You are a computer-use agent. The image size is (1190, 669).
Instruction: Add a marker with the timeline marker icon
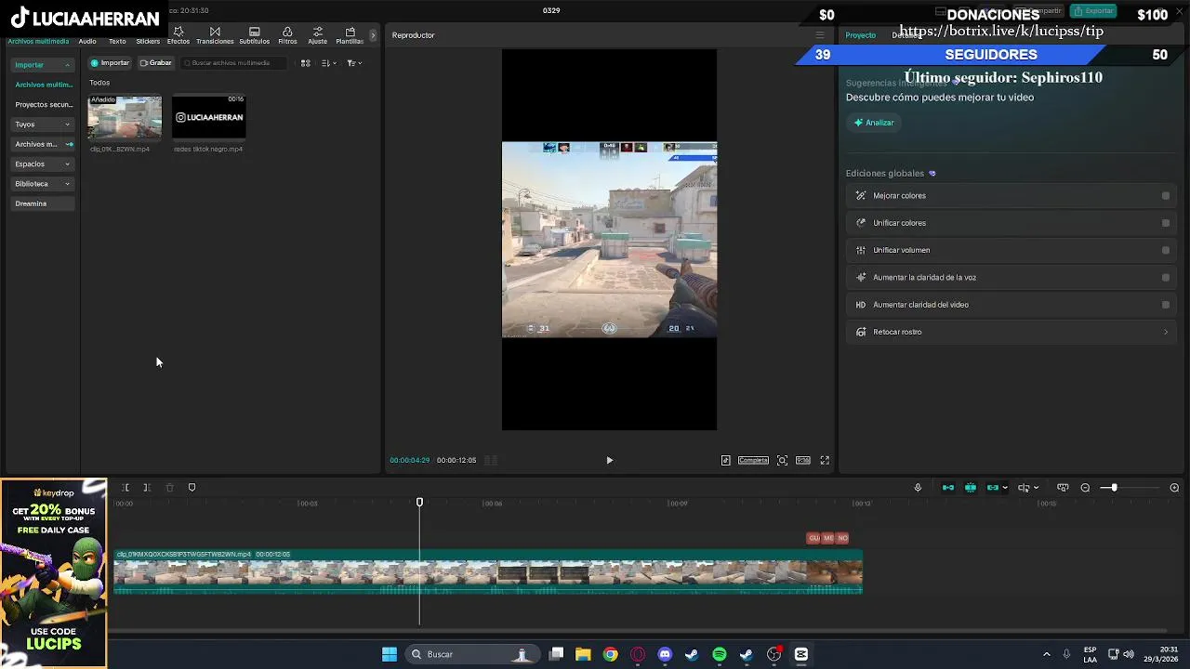tap(192, 488)
